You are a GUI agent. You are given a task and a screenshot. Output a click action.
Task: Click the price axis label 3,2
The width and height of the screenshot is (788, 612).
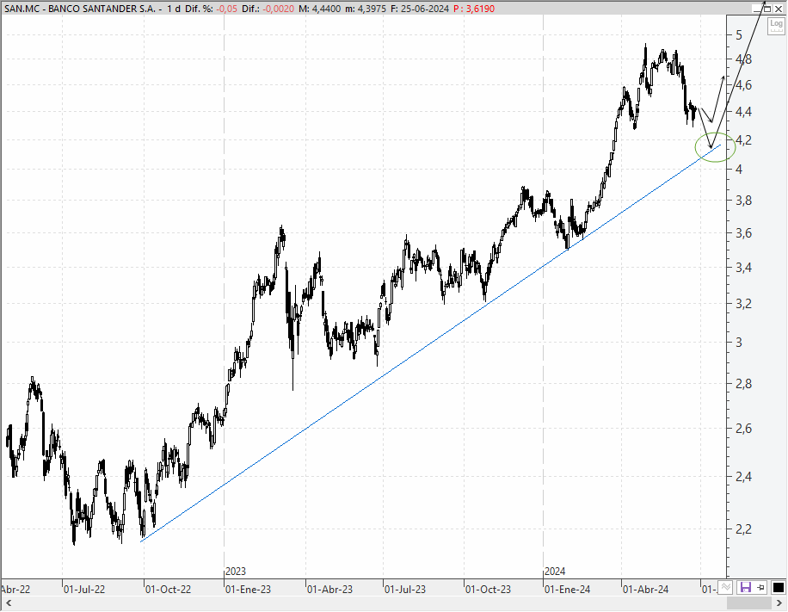(x=743, y=304)
